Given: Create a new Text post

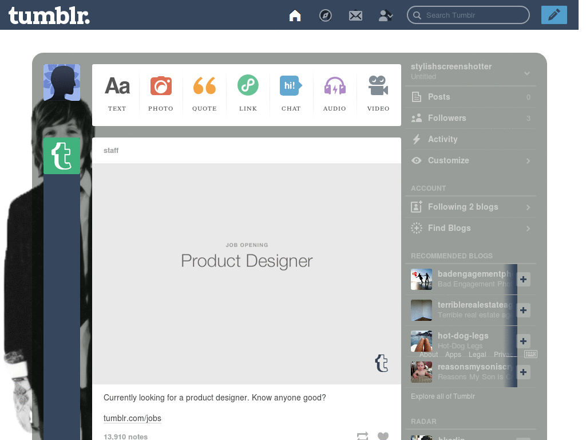Looking at the screenshot, I should pyautogui.click(x=117, y=93).
